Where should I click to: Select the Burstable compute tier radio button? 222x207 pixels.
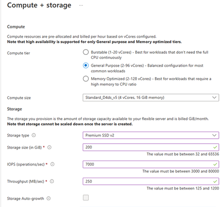(x=86, y=52)
